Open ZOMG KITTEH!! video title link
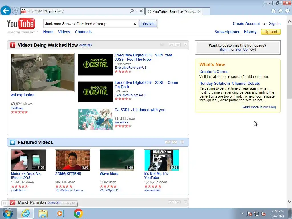 pyautogui.click(x=68, y=174)
